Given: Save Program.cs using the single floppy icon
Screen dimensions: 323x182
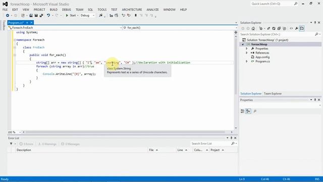Looking at the screenshot, I should tap(36, 16).
